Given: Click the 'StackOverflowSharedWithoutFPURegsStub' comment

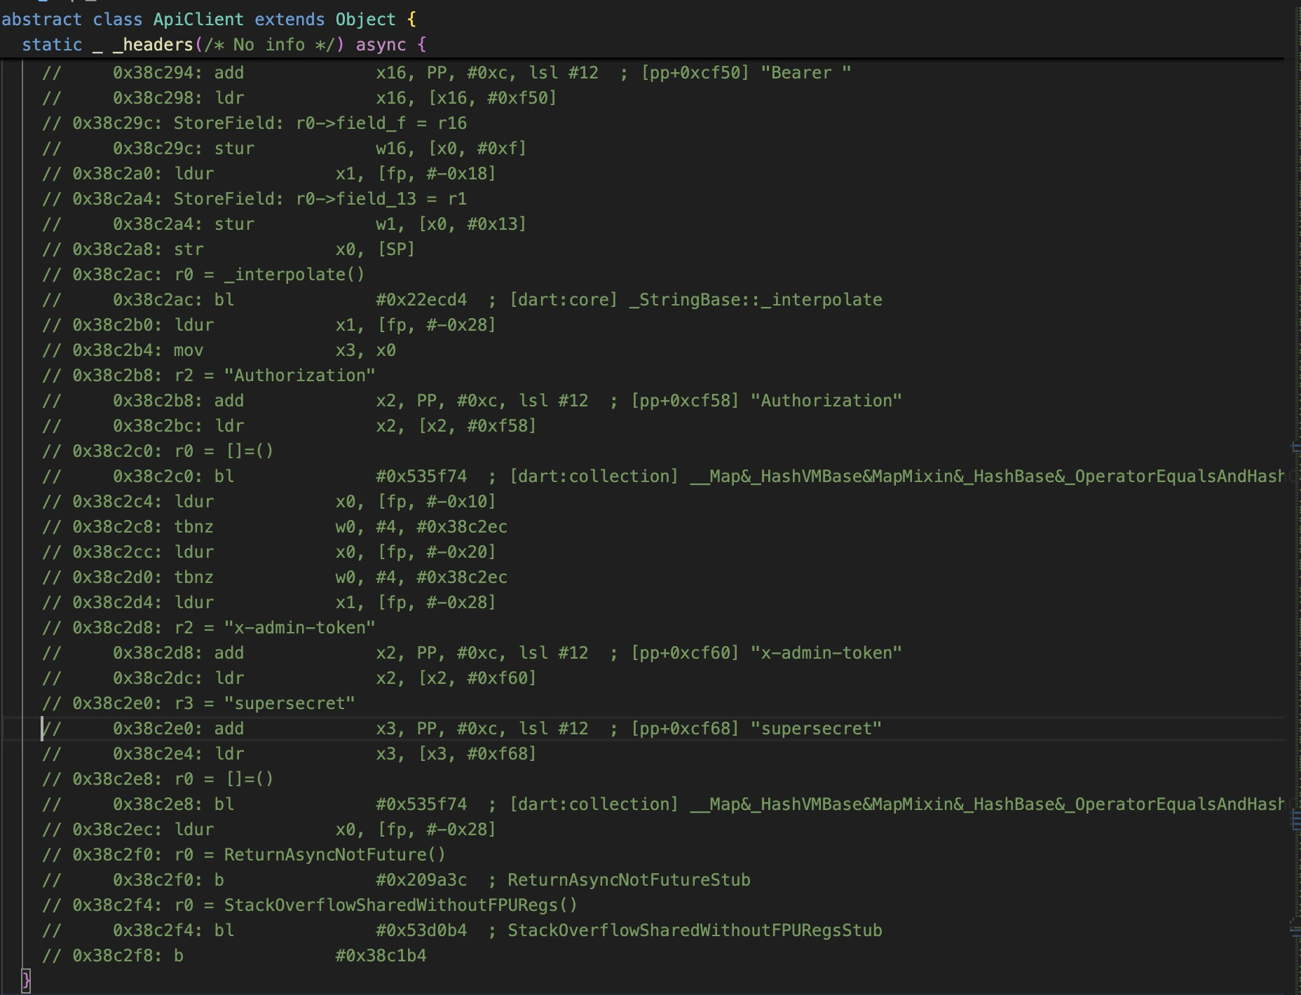Looking at the screenshot, I should pyautogui.click(x=695, y=931).
